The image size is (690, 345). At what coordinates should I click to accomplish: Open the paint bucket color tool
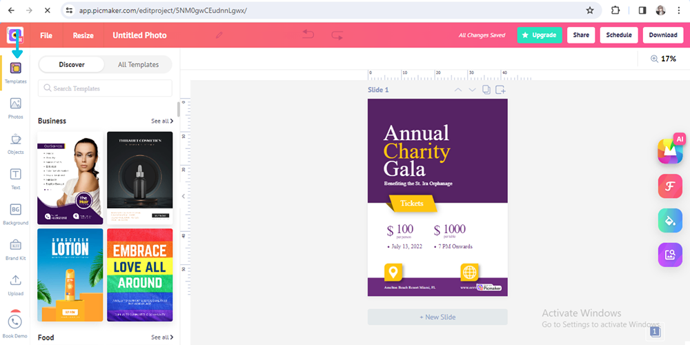[670, 221]
